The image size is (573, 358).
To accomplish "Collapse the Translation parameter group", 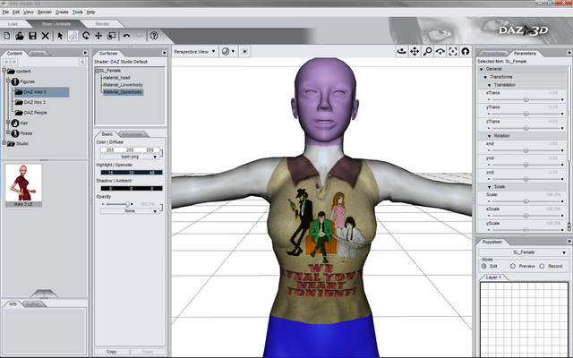I will 490,85.
